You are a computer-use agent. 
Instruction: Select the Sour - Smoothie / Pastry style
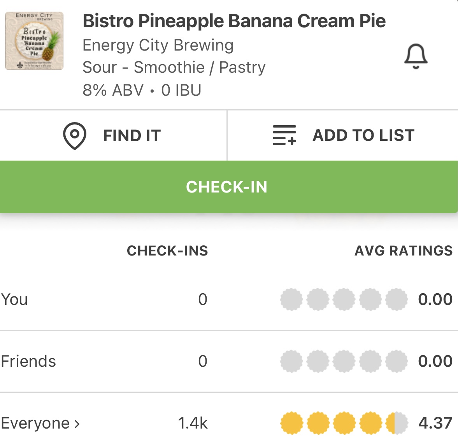(174, 67)
